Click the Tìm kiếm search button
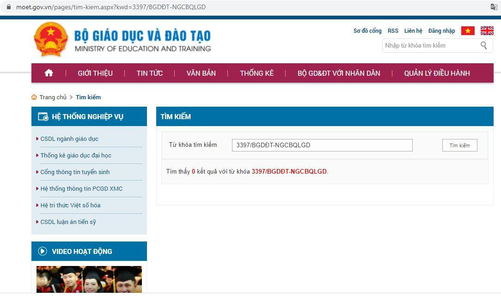This screenshot has width=501, height=296. 459,145
